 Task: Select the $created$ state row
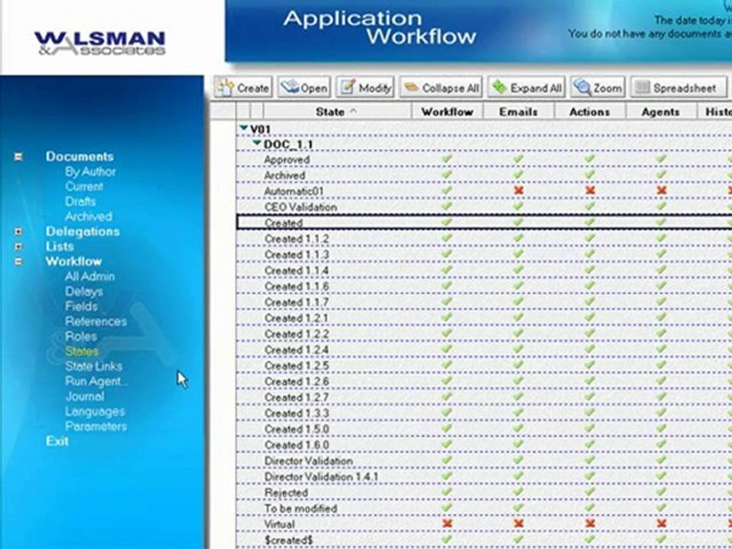click(484, 540)
